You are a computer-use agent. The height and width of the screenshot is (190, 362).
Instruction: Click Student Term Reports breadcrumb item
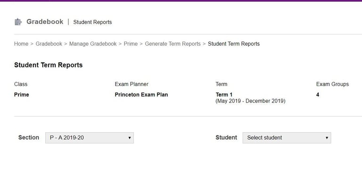click(x=234, y=44)
